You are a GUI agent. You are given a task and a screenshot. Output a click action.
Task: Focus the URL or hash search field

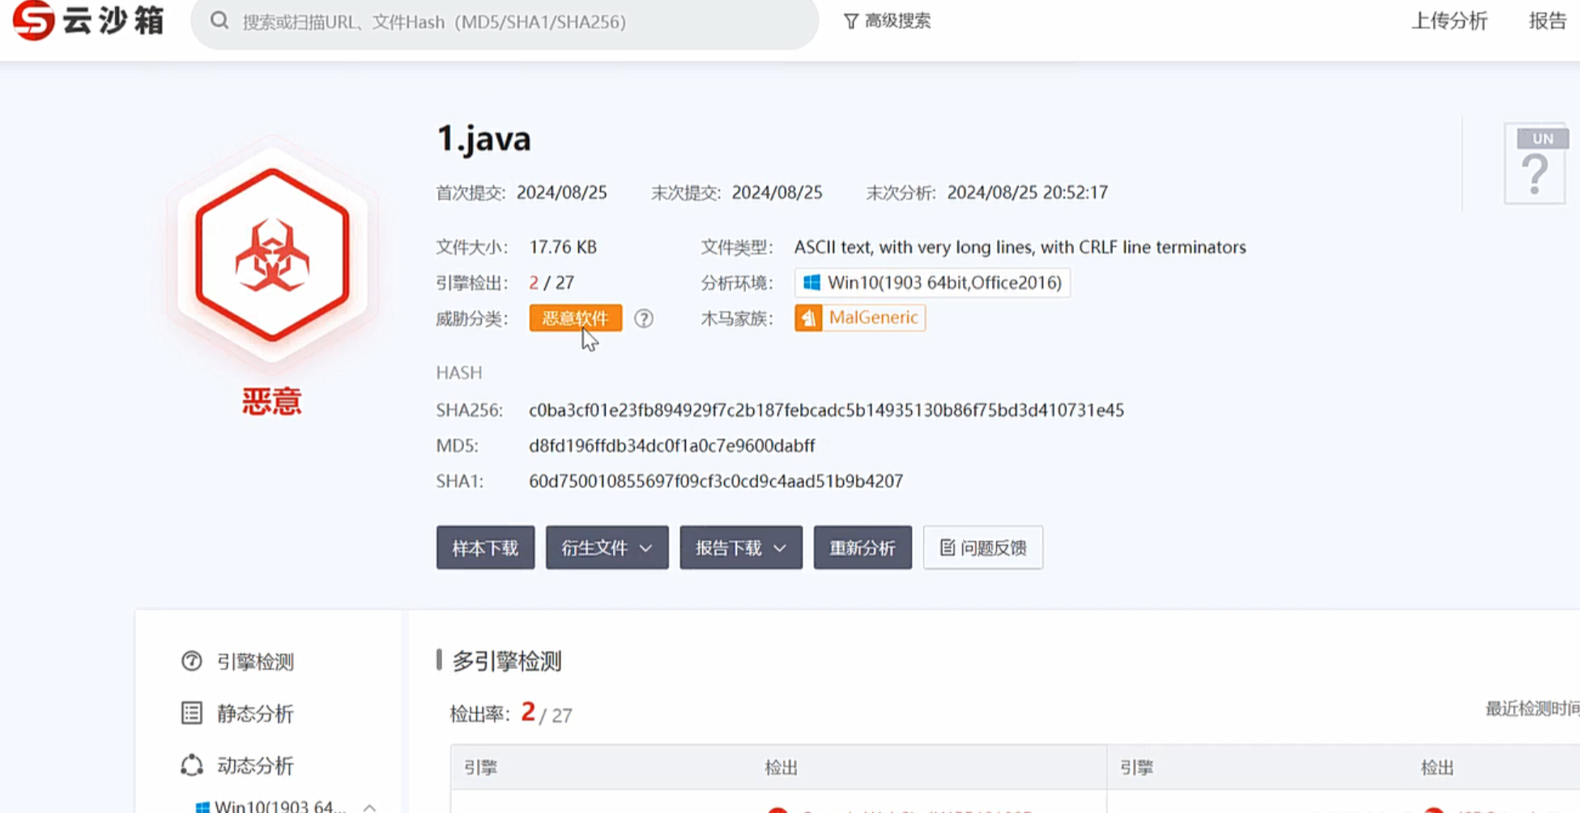click(505, 22)
